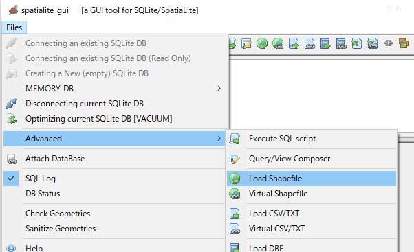This screenshot has width=414, height=252.
Task: Click the Load Shapefile toolbar icon
Action: coord(262,43)
